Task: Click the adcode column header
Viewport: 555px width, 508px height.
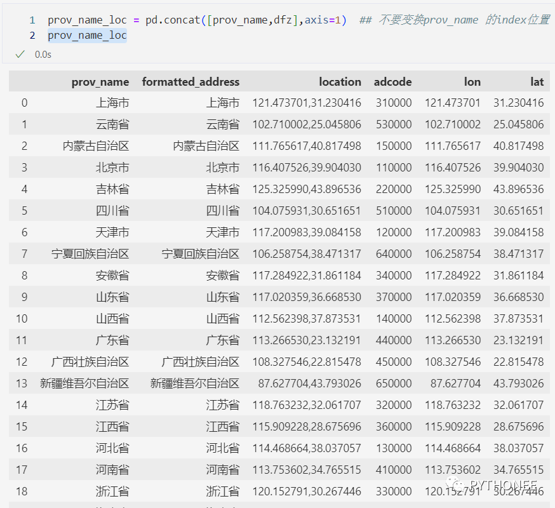Action: coord(392,81)
